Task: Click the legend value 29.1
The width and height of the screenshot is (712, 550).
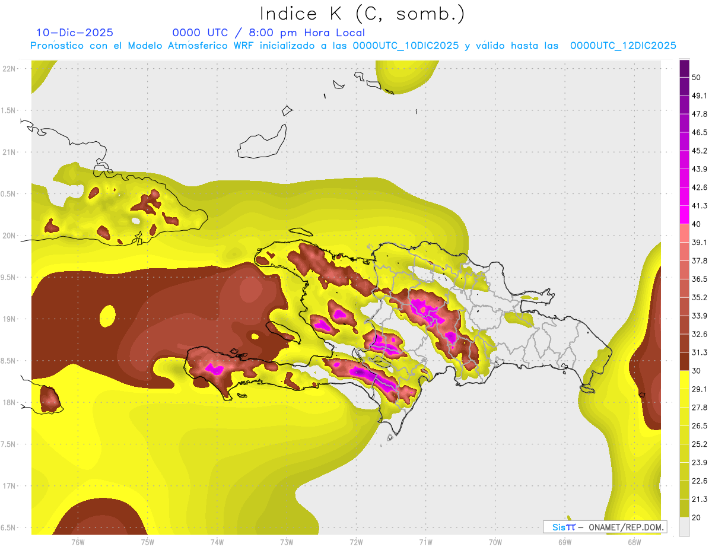Action: tap(699, 389)
